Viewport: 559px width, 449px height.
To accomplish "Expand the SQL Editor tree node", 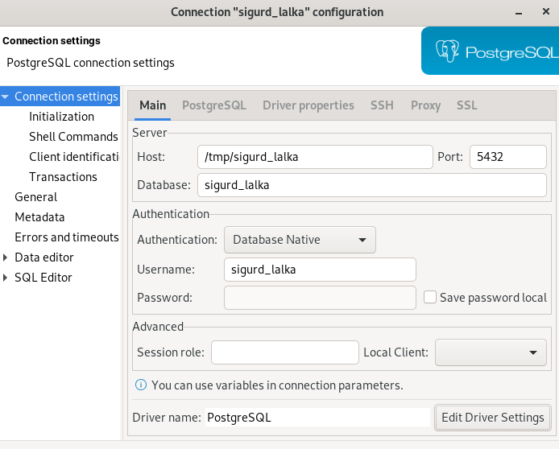I will pyautogui.click(x=6, y=278).
